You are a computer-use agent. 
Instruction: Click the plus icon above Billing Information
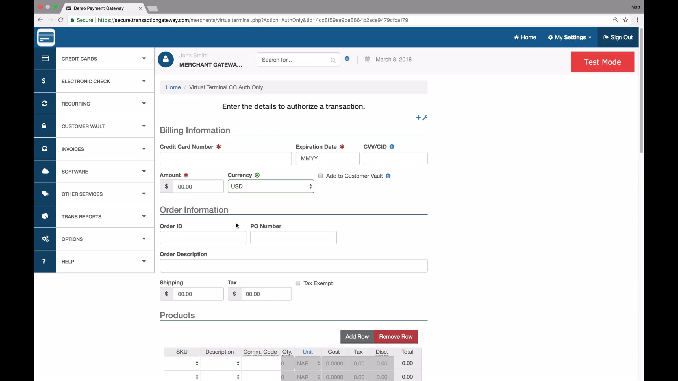[x=418, y=118]
